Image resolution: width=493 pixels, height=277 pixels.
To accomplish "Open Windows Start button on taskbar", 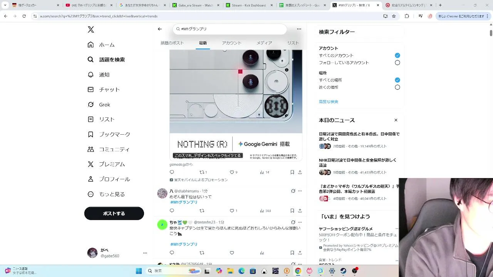I will [x=139, y=271].
